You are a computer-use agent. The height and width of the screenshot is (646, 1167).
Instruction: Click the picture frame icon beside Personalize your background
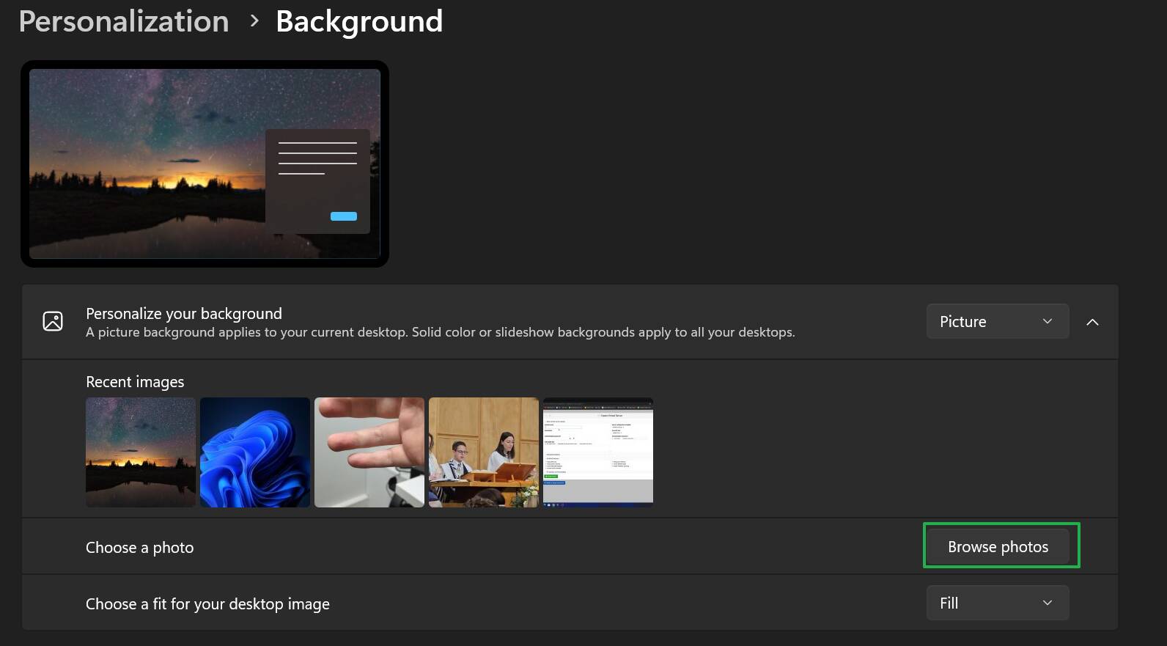click(x=53, y=321)
